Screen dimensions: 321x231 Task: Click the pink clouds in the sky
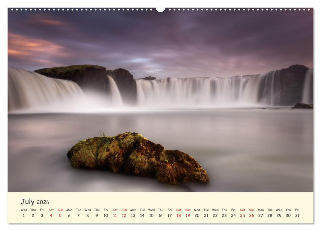[30, 46]
